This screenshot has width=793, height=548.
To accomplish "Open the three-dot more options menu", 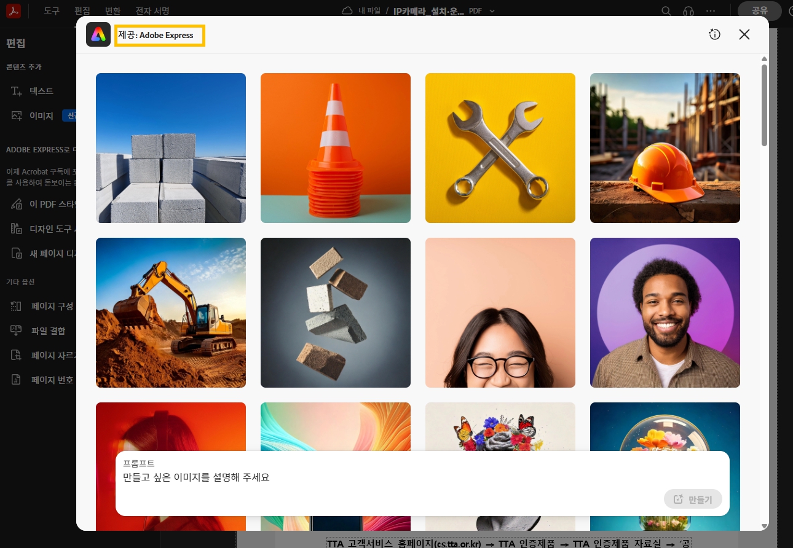I will [711, 11].
